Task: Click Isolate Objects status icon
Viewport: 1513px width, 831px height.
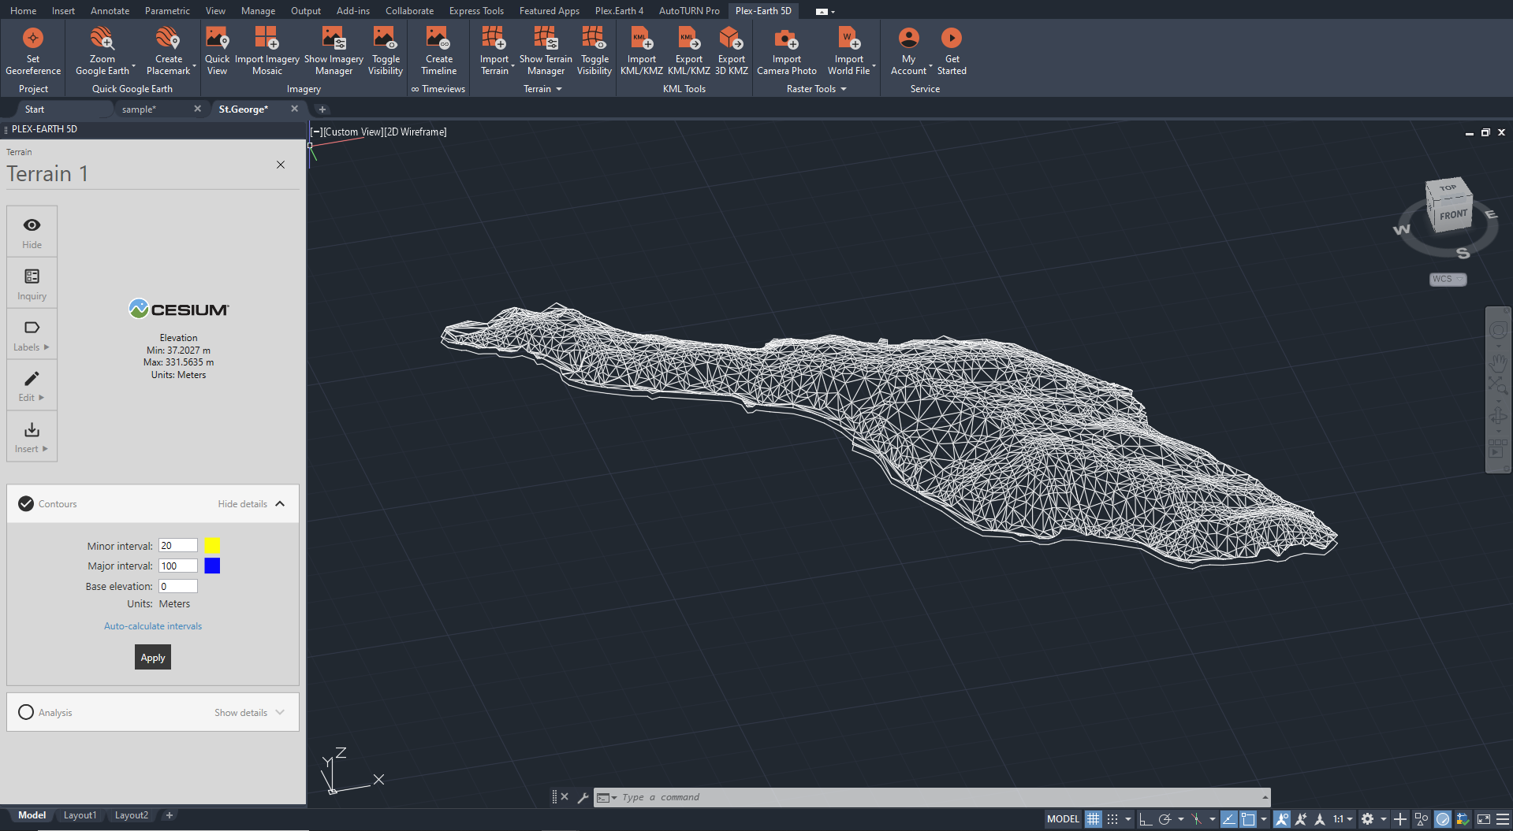Action: click(1422, 819)
